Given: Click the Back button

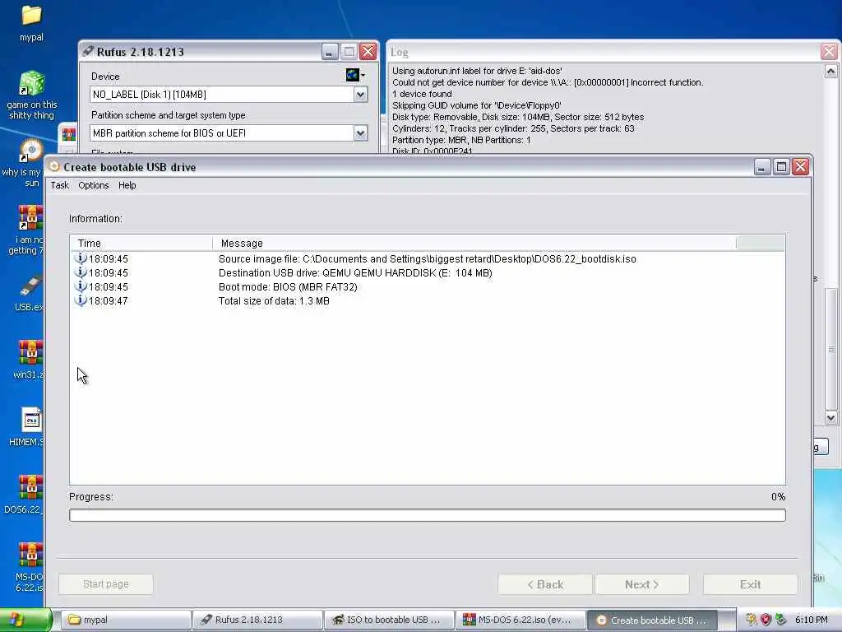Looking at the screenshot, I should (x=545, y=584).
